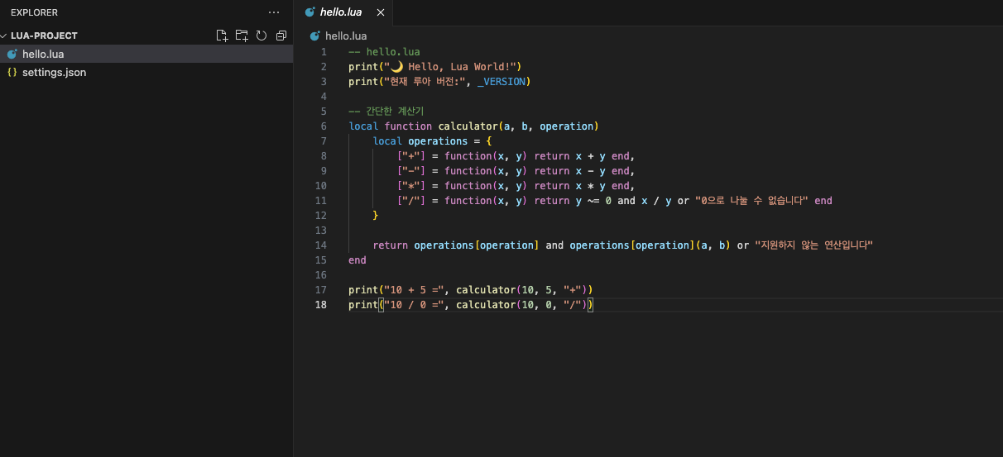This screenshot has height=457, width=1003.
Task: Click the New Folder icon in Explorer
Action: pos(242,36)
